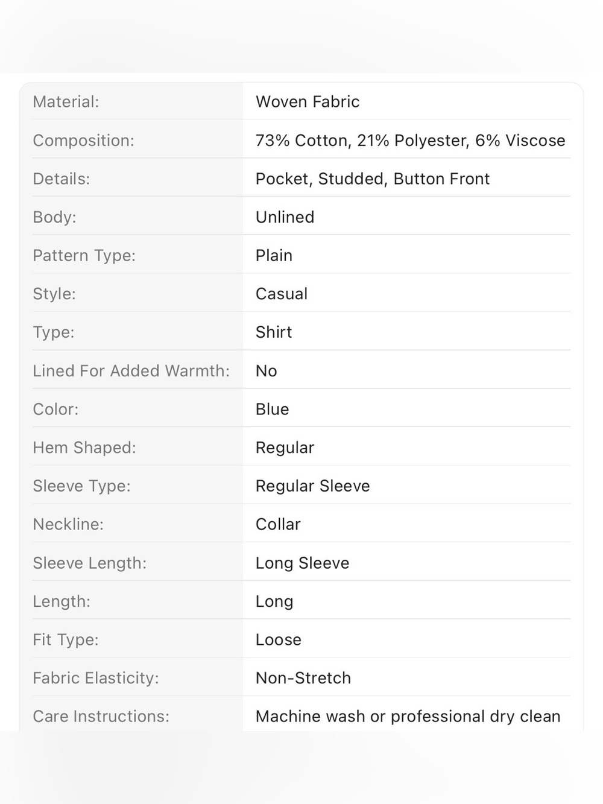The width and height of the screenshot is (603, 804).
Task: Click the Hem Shaped Regular value
Action: coord(285,448)
